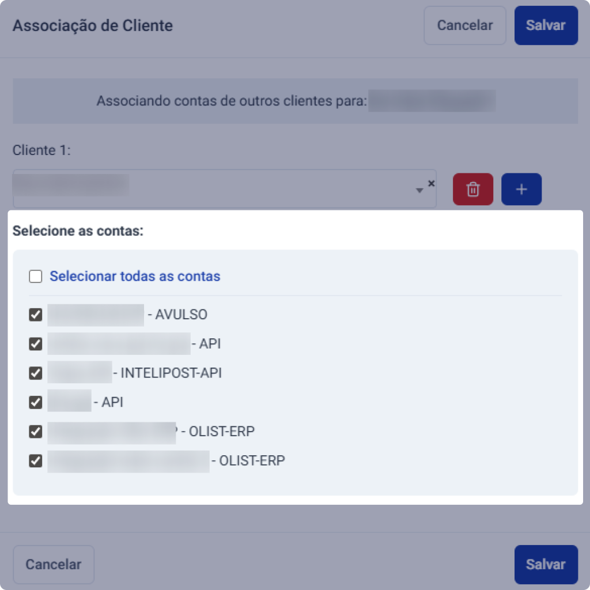Click the 'Selecionar todas as contas' blue label
The width and height of the screenshot is (590, 590).
[x=134, y=276]
